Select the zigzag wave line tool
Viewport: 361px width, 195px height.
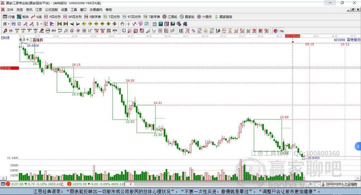pyautogui.click(x=154, y=31)
